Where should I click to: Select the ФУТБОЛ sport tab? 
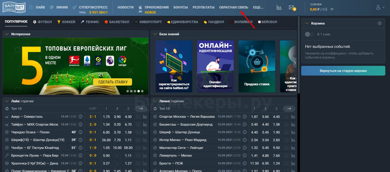(x=42, y=22)
